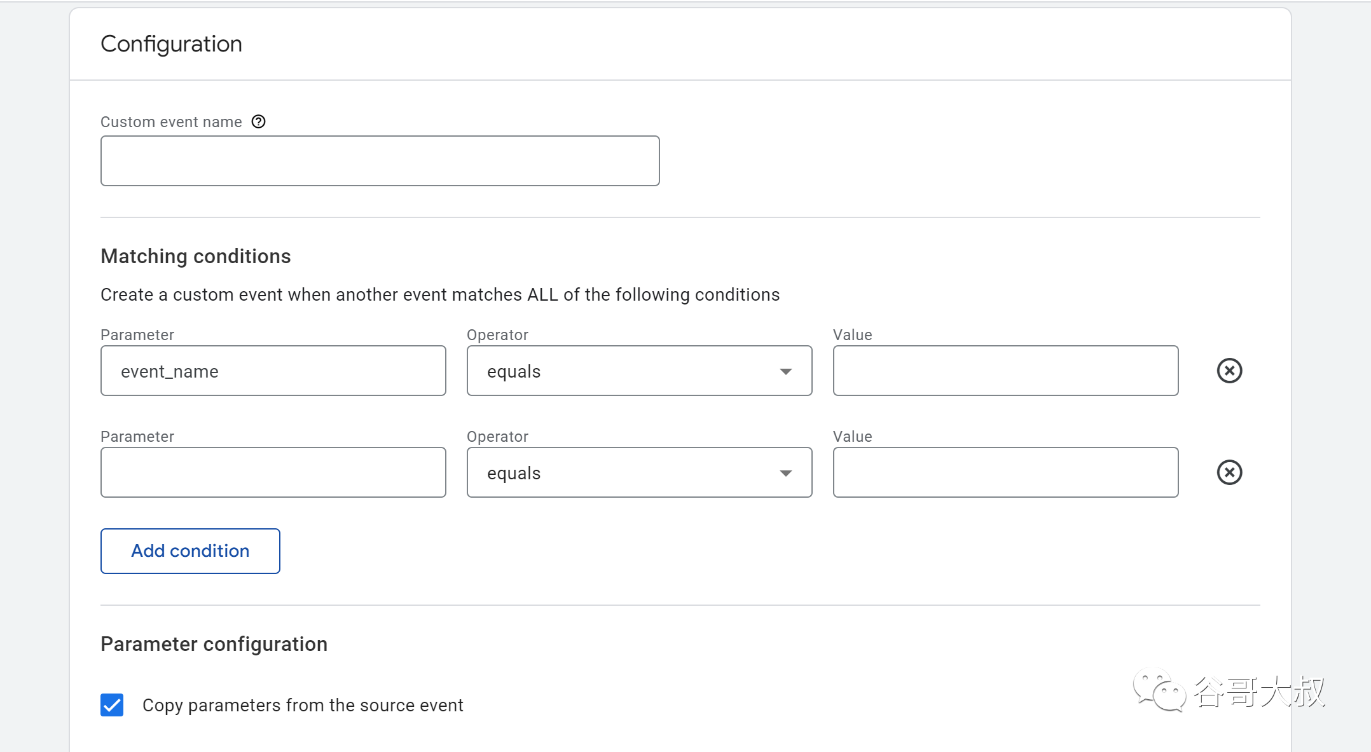Image resolution: width=1371 pixels, height=752 pixels.
Task: Click the Value field in the second condition row
Action: coord(1005,472)
